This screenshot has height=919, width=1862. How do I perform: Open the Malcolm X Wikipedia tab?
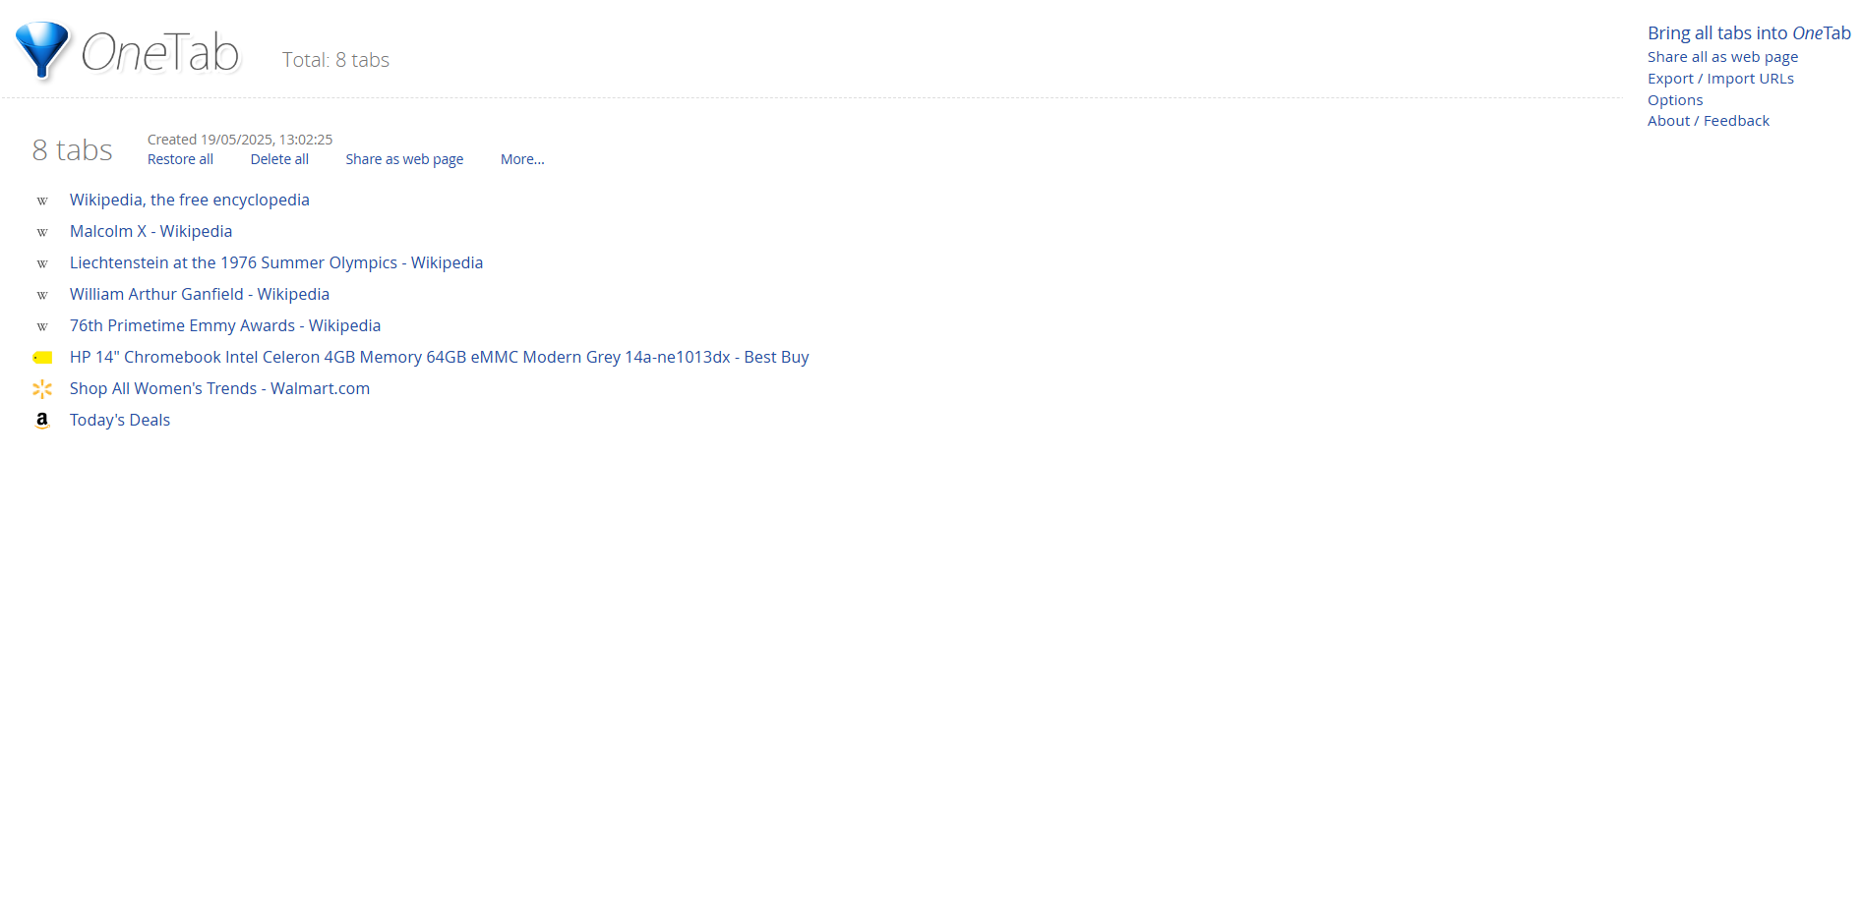[x=150, y=231]
